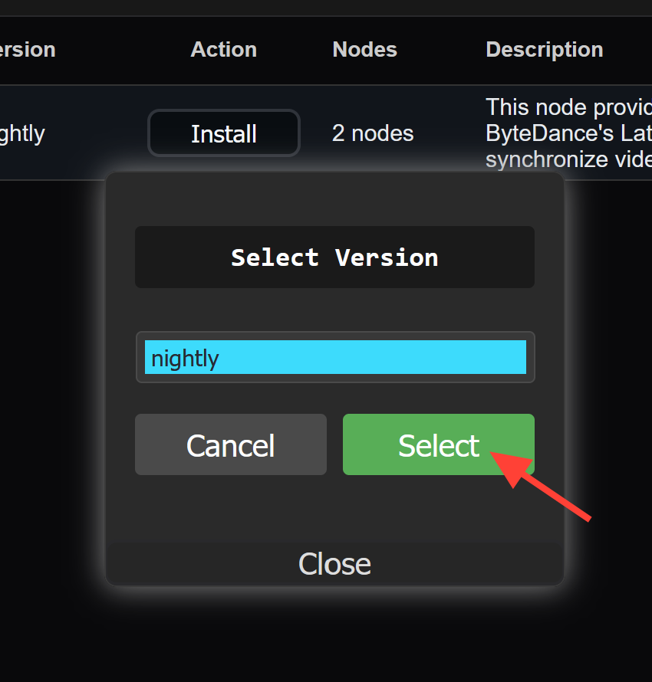Sort by the Description column header

pyautogui.click(x=544, y=50)
